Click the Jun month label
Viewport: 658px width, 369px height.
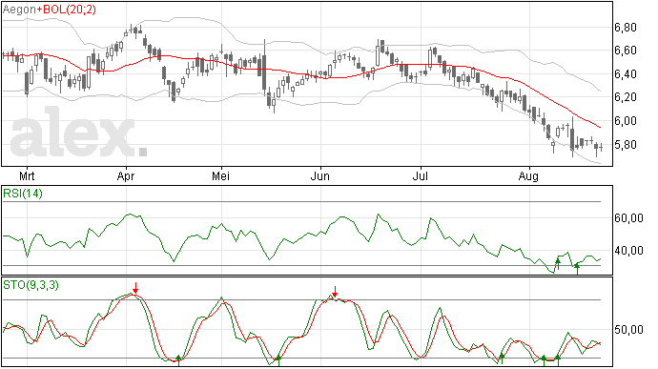320,175
